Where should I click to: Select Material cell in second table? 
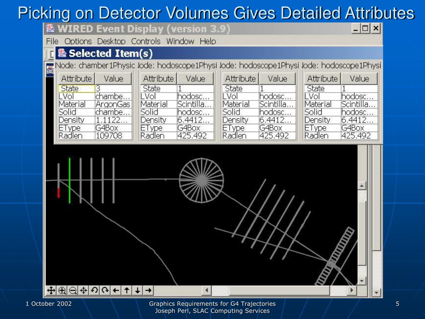(158, 104)
